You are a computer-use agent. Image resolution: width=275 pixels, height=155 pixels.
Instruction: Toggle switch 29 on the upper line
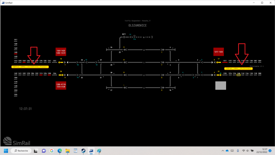point(99,63)
